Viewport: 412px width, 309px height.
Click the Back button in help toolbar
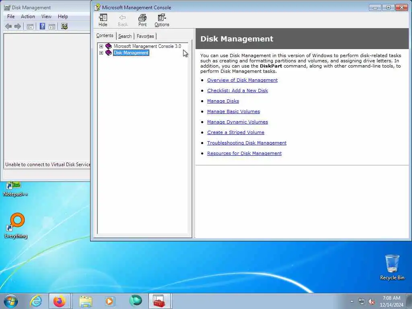click(x=123, y=20)
